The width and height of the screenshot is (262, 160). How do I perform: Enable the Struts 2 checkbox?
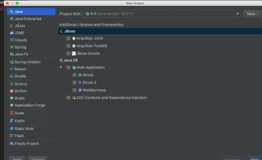75,82
